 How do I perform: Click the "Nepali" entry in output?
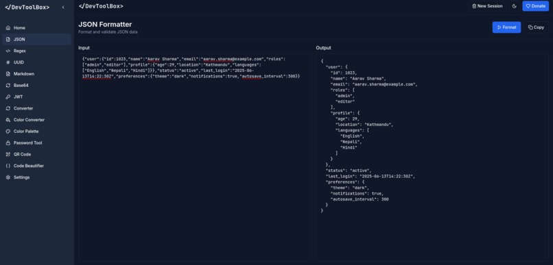click(x=351, y=142)
